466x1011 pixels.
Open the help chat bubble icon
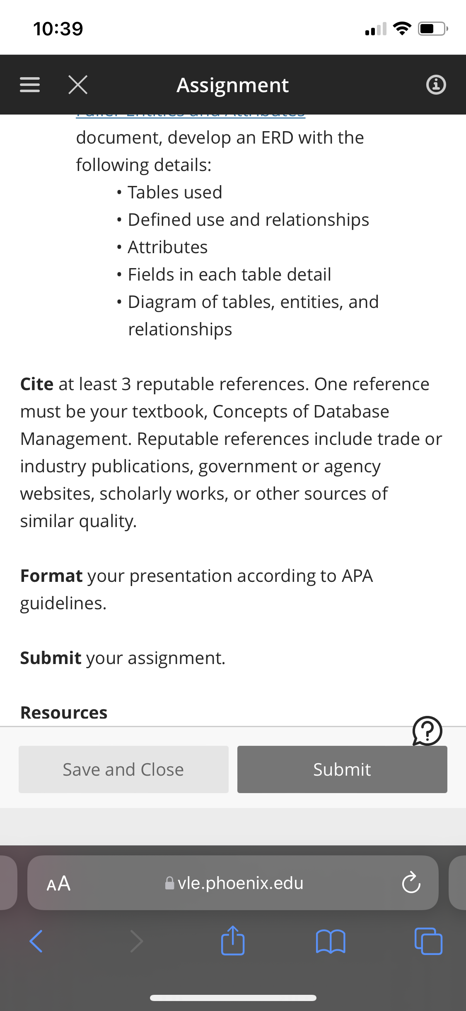click(x=427, y=730)
